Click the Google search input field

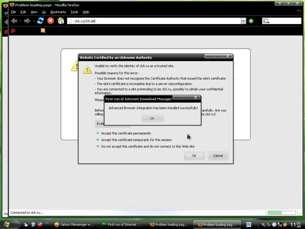(x=286, y=21)
